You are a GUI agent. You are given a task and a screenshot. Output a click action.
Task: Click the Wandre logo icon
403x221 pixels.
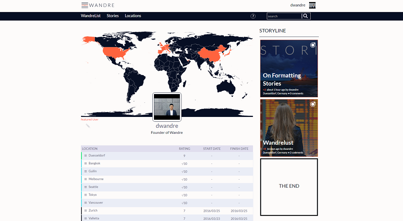tap(85, 5)
